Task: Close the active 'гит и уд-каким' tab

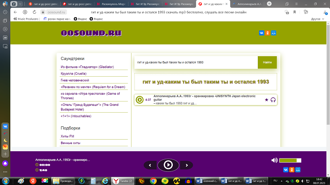Action: [226, 4]
